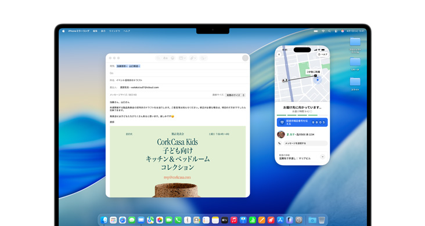Open the attachment dropdown in mail toolbar
The height and width of the screenshot is (226, 425).
(x=193, y=58)
